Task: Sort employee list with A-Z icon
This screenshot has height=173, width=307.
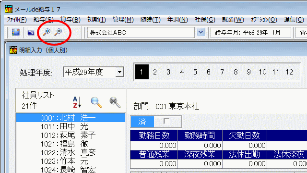Action: coord(77,102)
